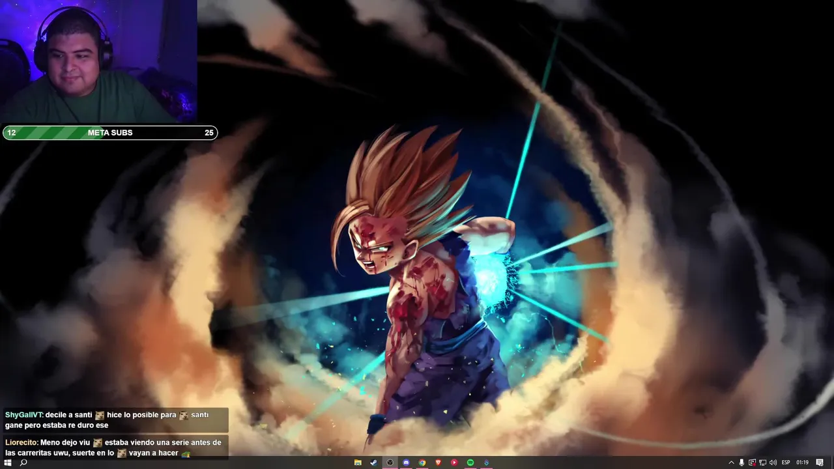
Task: Switch to OBS Studio in the taskbar
Action: click(390, 462)
